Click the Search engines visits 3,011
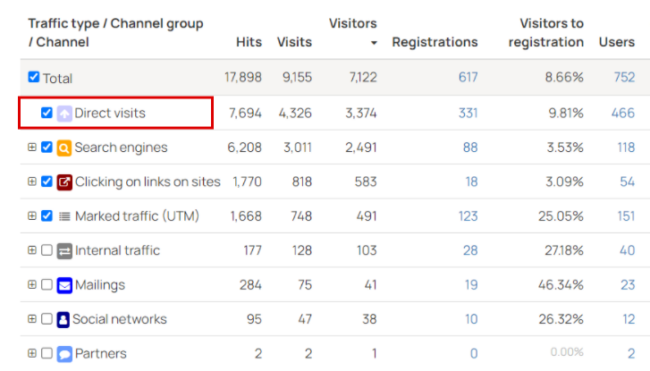The height and width of the screenshot is (371, 650). [x=297, y=148]
